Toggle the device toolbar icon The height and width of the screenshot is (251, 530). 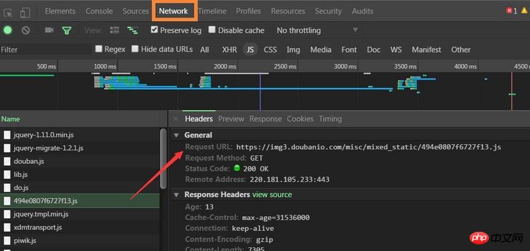(25, 13)
